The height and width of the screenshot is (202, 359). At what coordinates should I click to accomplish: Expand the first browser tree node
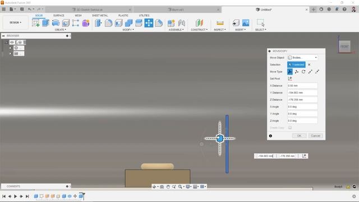[x=10, y=48]
